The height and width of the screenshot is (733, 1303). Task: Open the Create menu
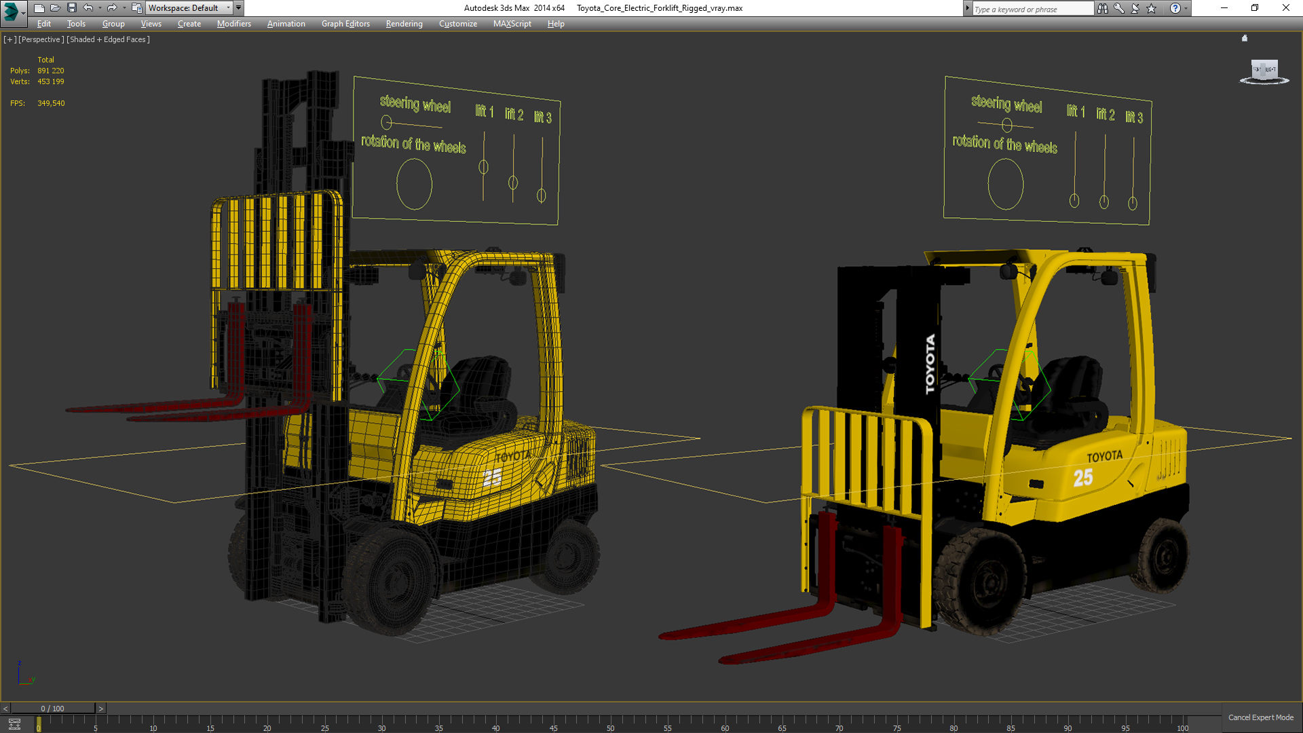189,24
